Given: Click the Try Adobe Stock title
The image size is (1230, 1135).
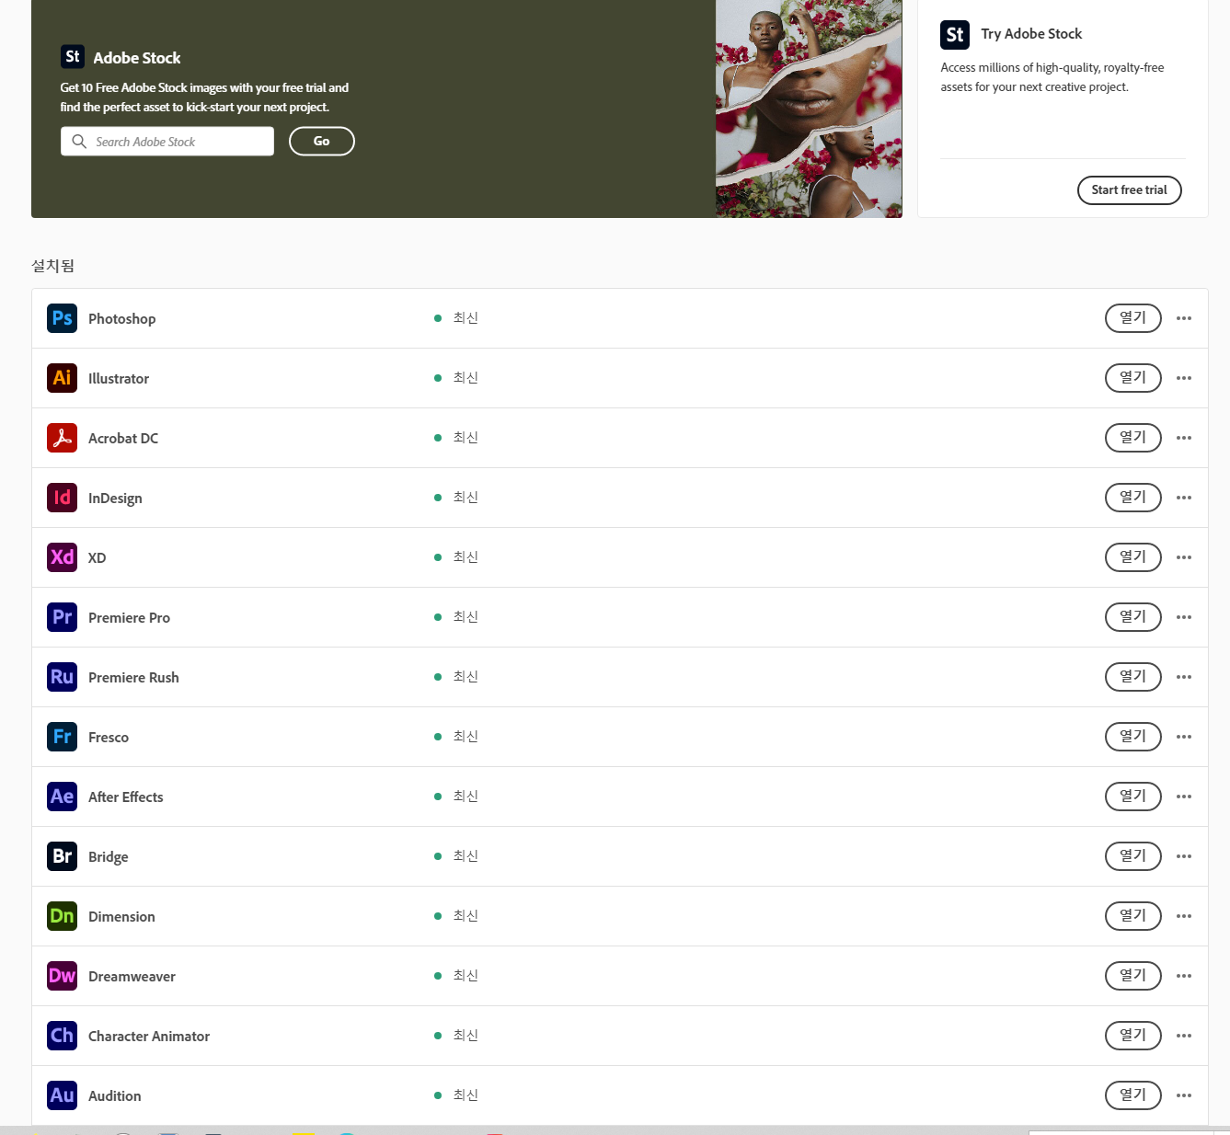Looking at the screenshot, I should click(1031, 34).
